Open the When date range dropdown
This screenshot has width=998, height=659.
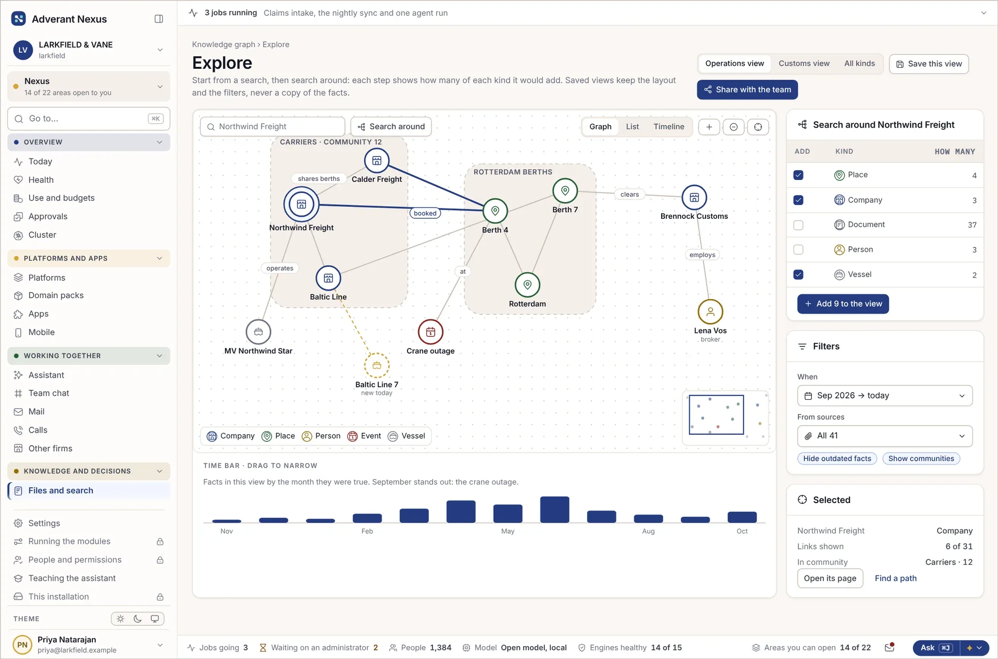pyautogui.click(x=885, y=396)
